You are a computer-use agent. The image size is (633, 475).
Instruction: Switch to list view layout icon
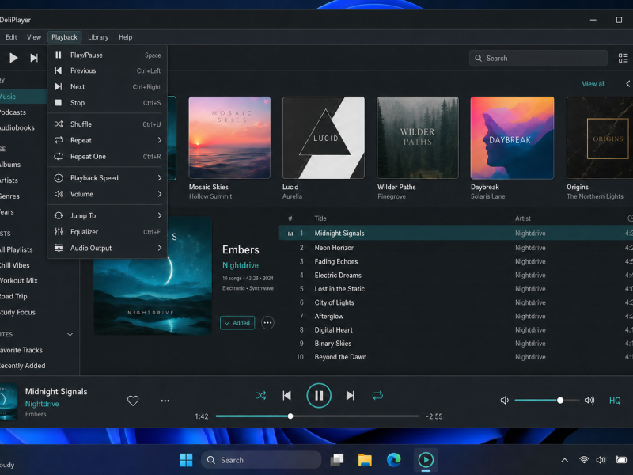pos(623,58)
